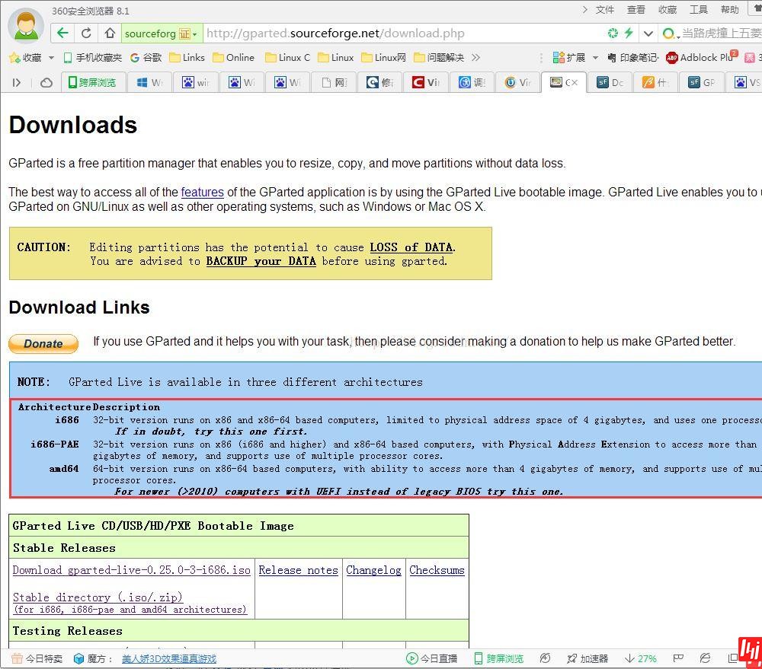The image size is (762, 669).
Task: Go to the browser home page icon
Action: click(110, 33)
